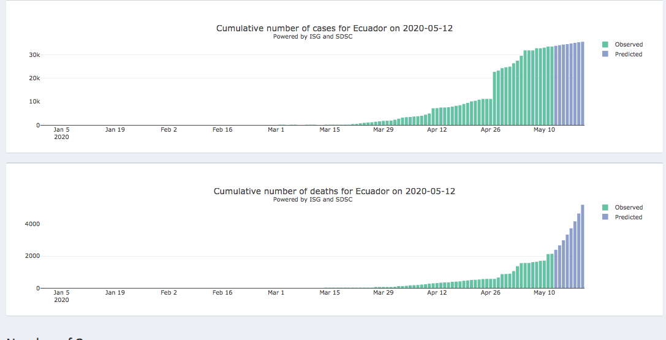666x340 pixels.
Task: Toggle Observed series in cases chart legend
Action: coord(629,45)
